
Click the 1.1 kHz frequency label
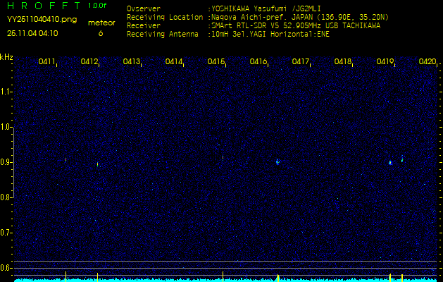click(x=6, y=92)
